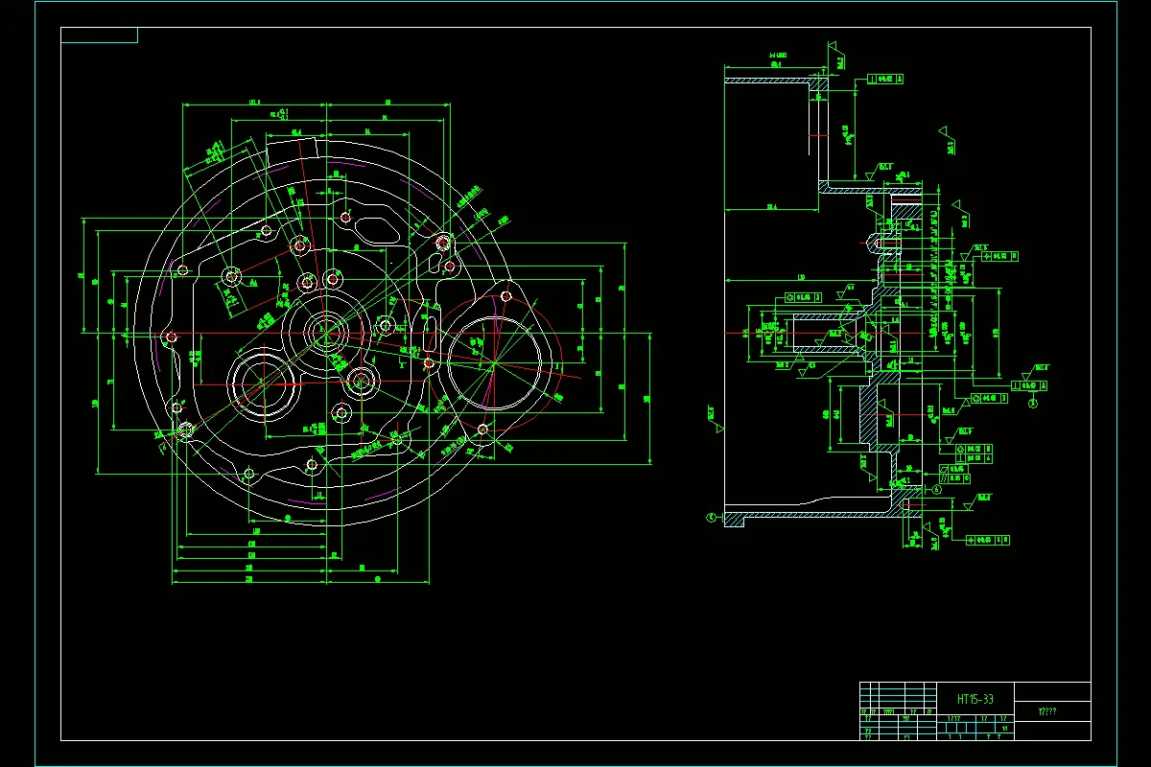Click the small empty box at the sheet's top-left corner
The height and width of the screenshot is (767, 1151).
click(99, 35)
